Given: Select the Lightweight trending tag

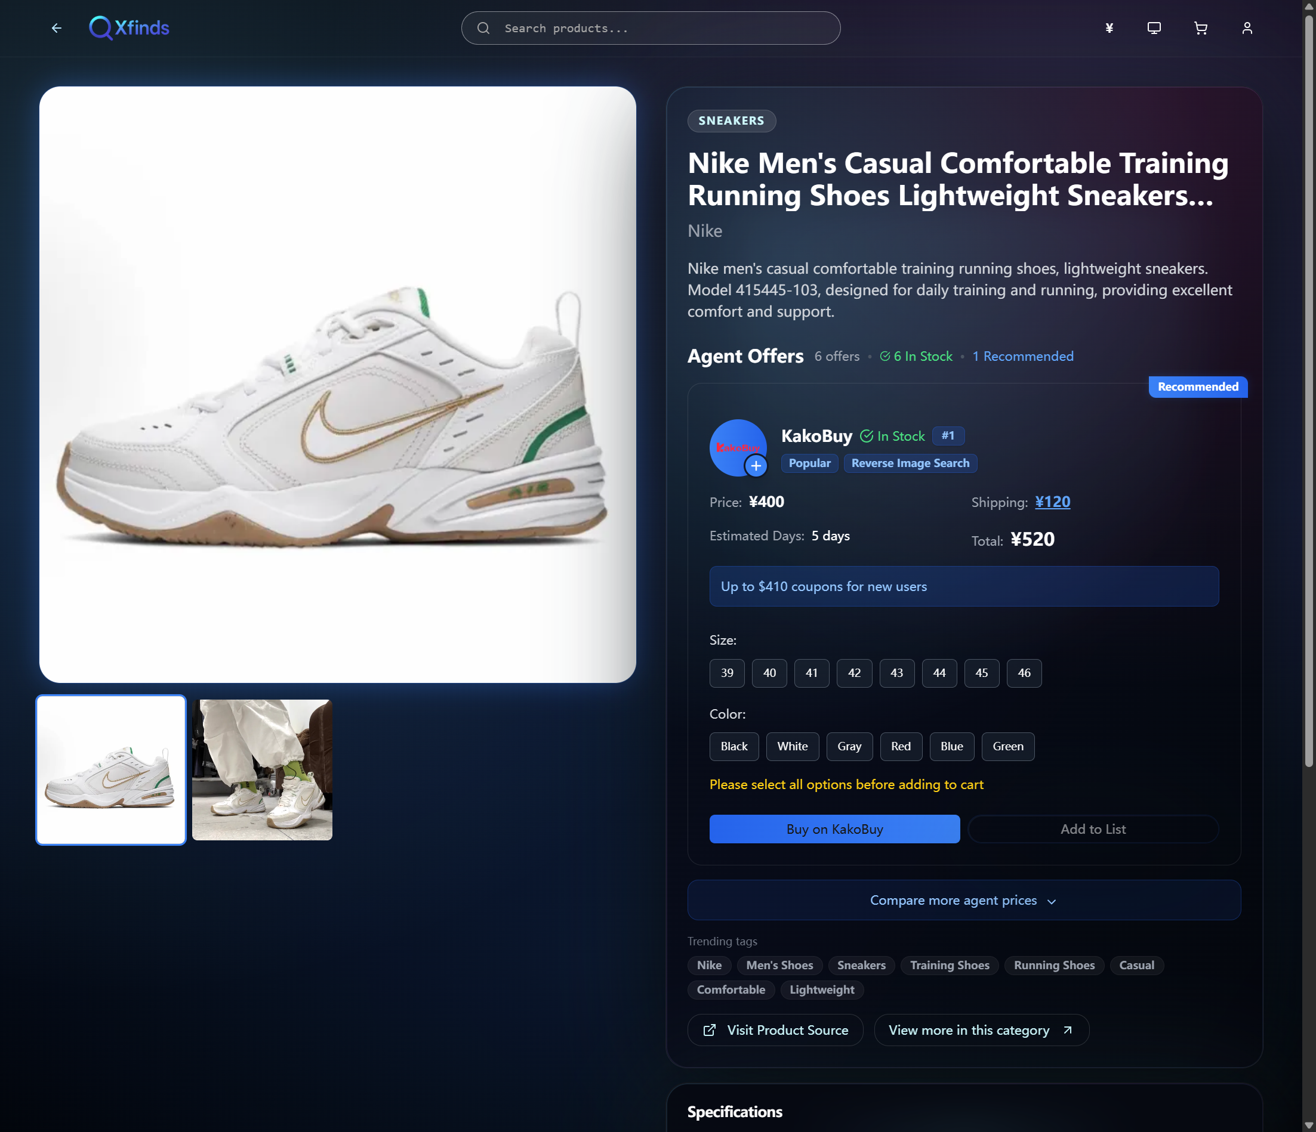Looking at the screenshot, I should tap(822, 990).
